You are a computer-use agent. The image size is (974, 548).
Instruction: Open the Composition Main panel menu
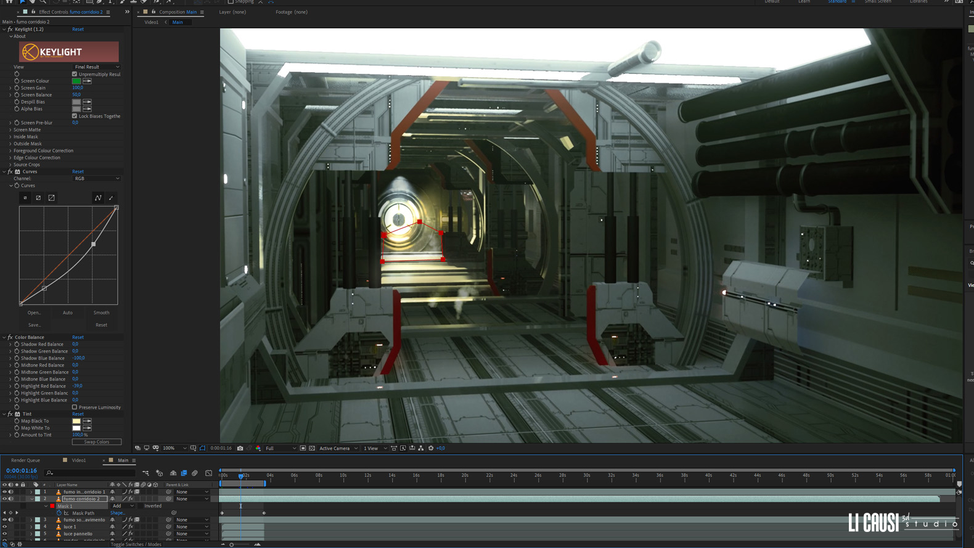[202, 12]
